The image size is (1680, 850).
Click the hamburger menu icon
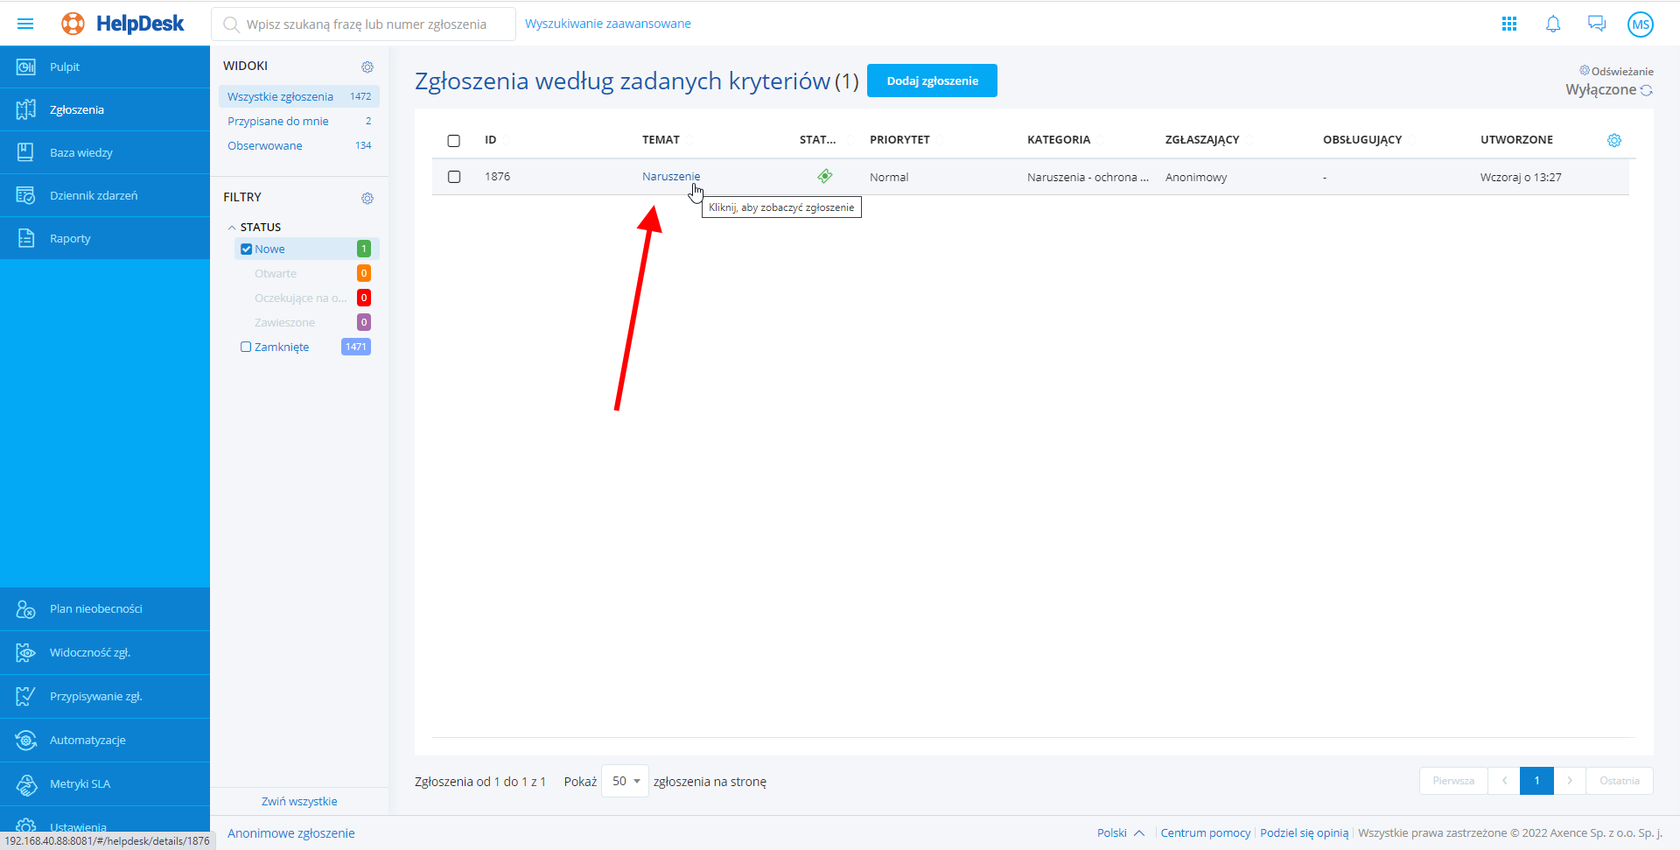tap(25, 24)
